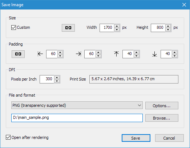Open the PNG format dropdown
This screenshot has height=148, width=190.
(x=77, y=105)
